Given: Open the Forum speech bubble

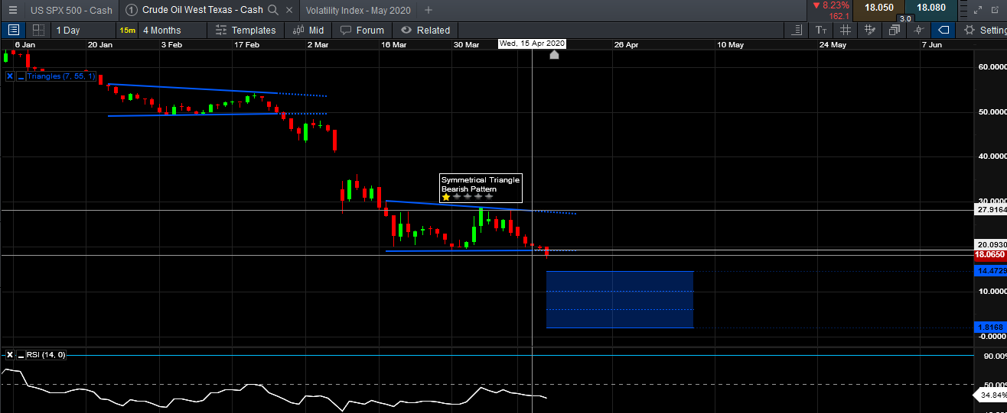Looking at the screenshot, I should click(346, 30).
